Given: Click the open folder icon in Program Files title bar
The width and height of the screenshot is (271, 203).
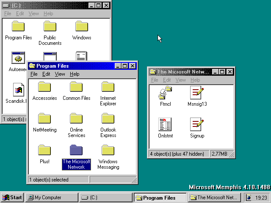Looking at the screenshot, I should click(x=32, y=66).
